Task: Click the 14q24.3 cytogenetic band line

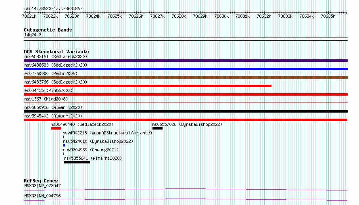Action: pyautogui.click(x=186, y=39)
